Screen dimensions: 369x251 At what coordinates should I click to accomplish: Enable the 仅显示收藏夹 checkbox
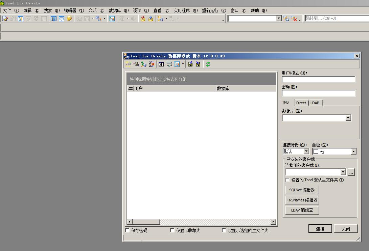(172, 230)
